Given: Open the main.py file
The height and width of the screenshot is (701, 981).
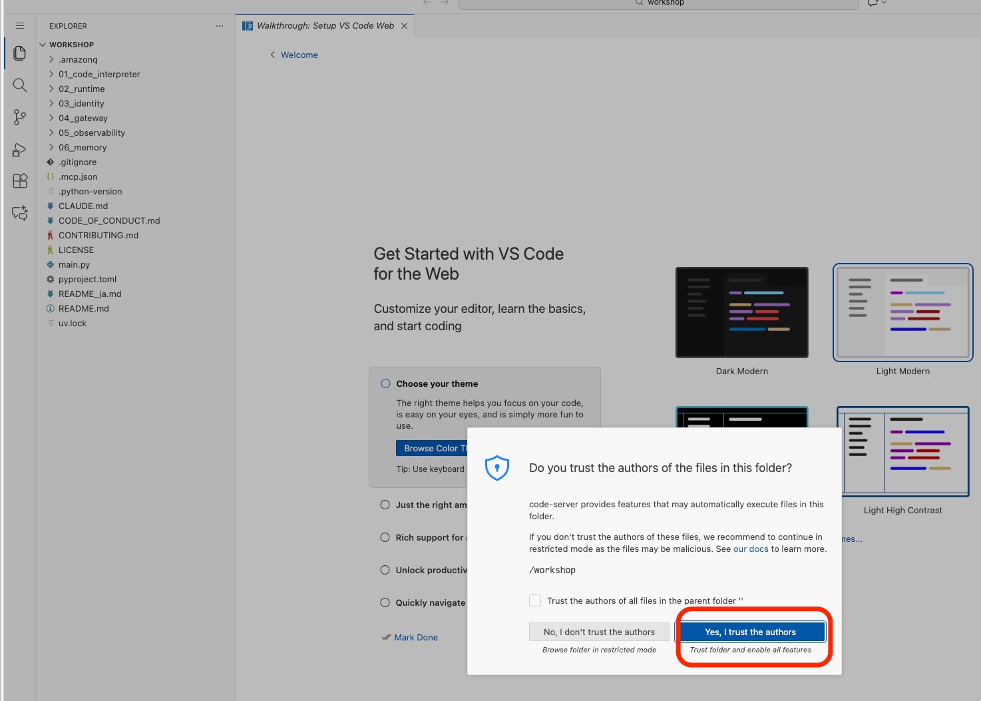Looking at the screenshot, I should pos(135,264).
